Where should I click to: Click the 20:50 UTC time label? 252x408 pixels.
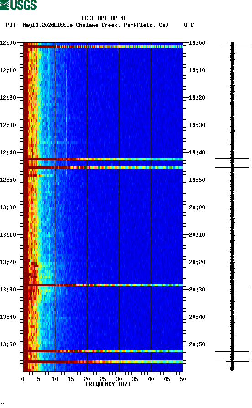click(197, 344)
